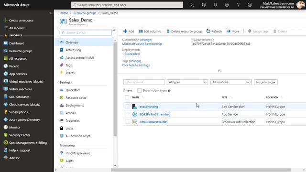
Task: Open Automation script
Action: [x=78, y=136]
